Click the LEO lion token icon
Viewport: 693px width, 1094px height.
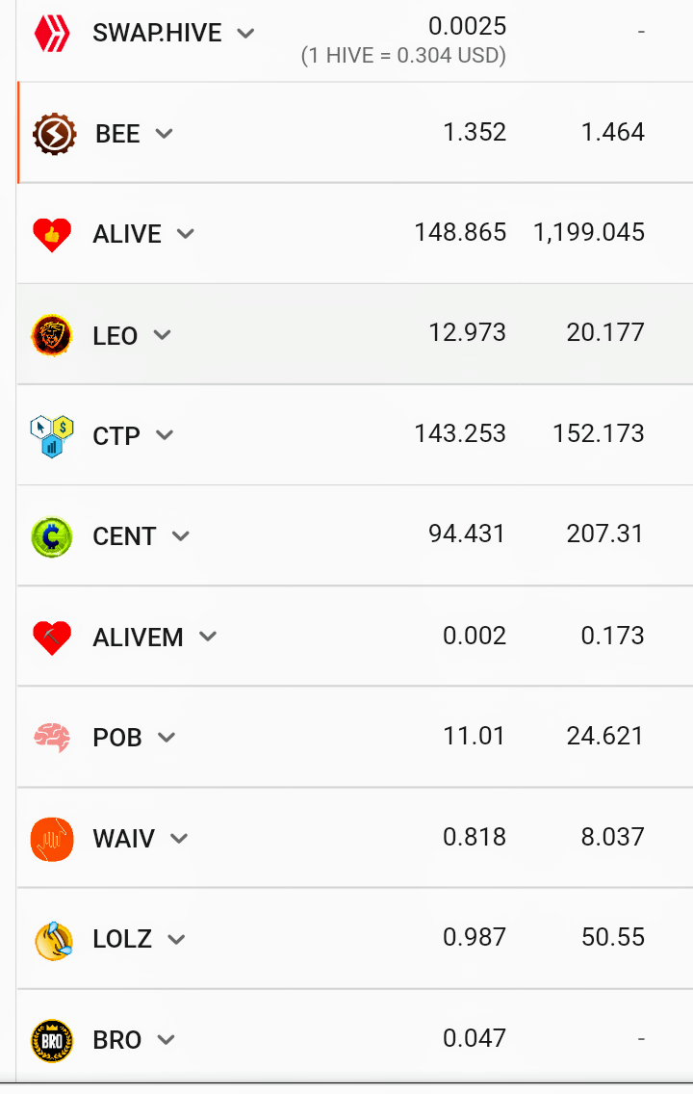pos(52,335)
